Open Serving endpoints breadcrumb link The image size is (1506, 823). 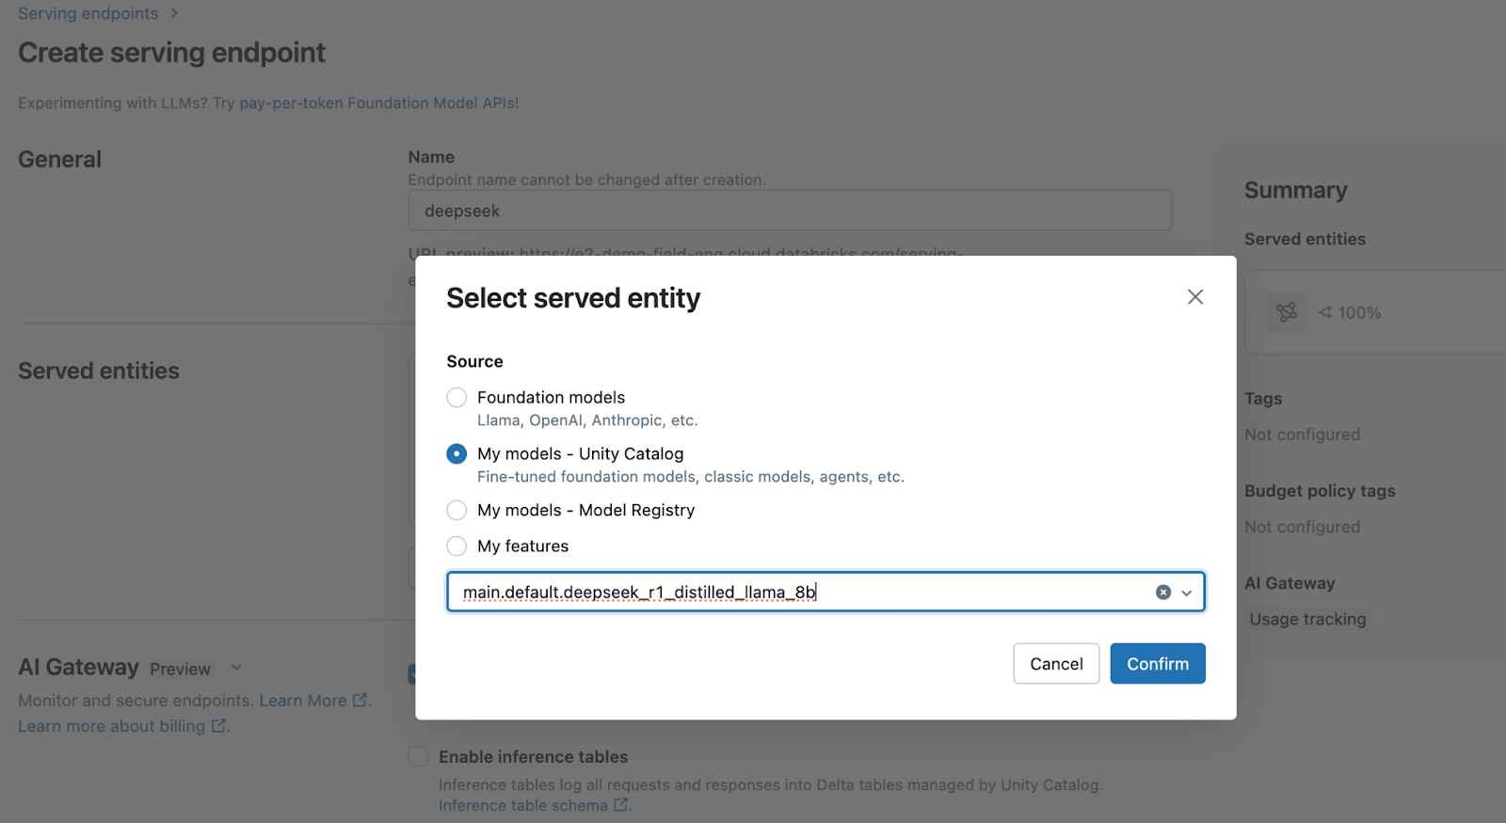(88, 14)
